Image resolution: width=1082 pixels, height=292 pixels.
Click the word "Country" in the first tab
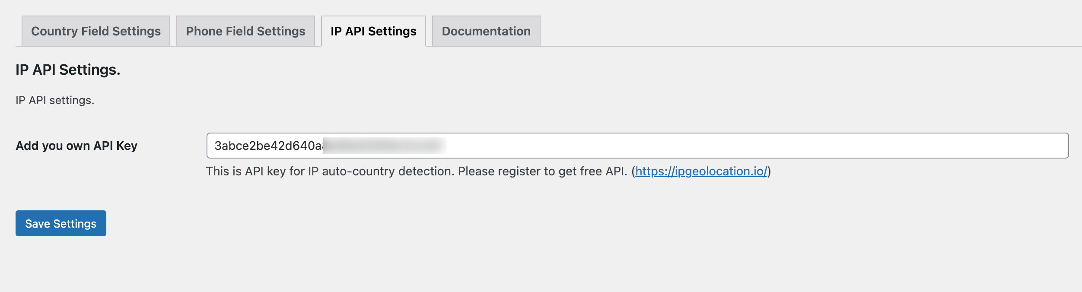coord(54,31)
